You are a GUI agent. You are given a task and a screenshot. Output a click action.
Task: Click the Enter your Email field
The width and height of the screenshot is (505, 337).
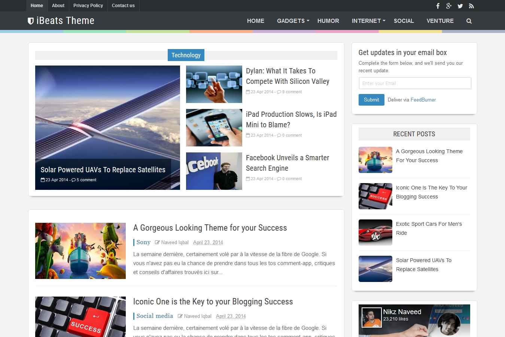tap(415, 83)
